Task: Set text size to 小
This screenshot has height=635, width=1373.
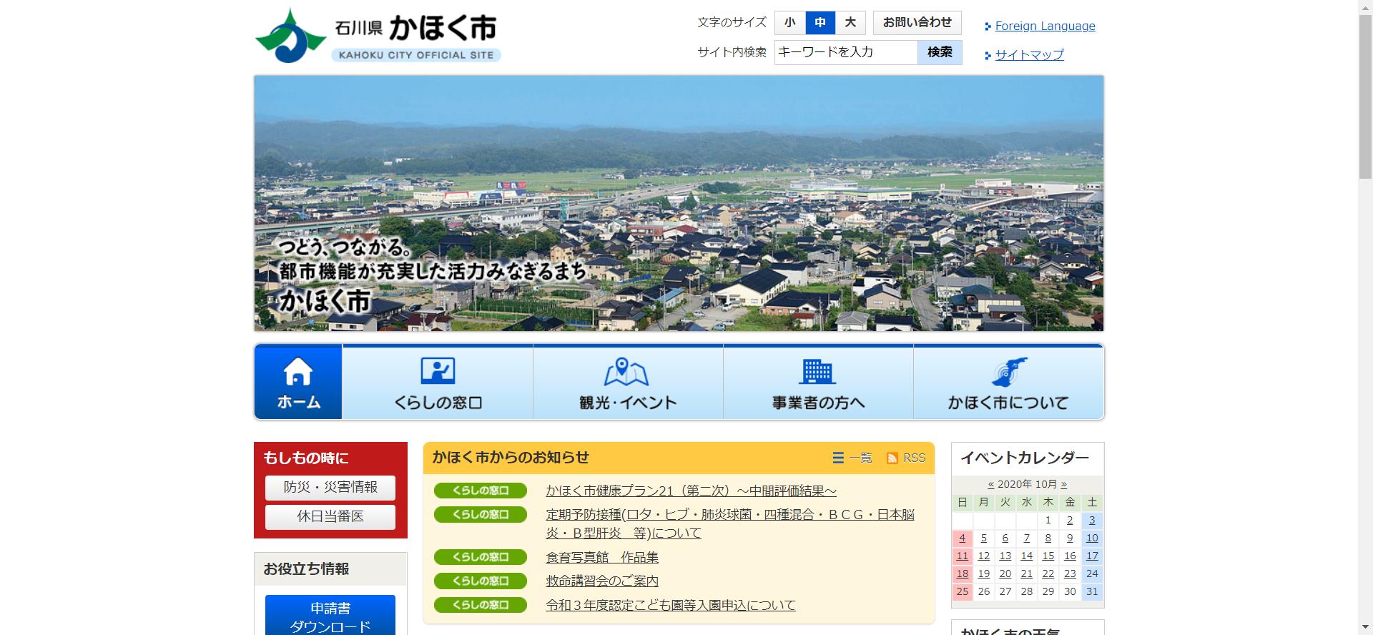Action: click(x=790, y=23)
